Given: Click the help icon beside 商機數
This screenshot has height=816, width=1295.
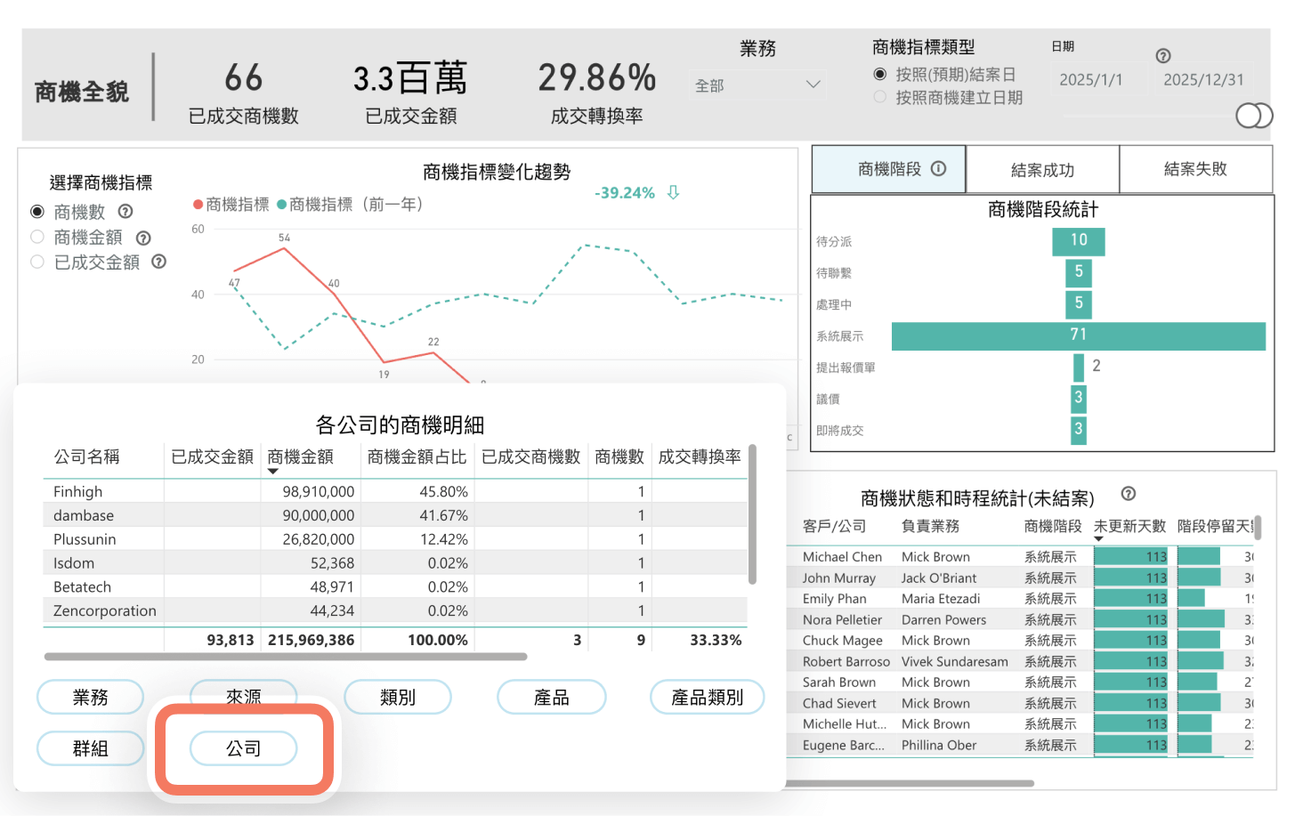Looking at the screenshot, I should [125, 211].
